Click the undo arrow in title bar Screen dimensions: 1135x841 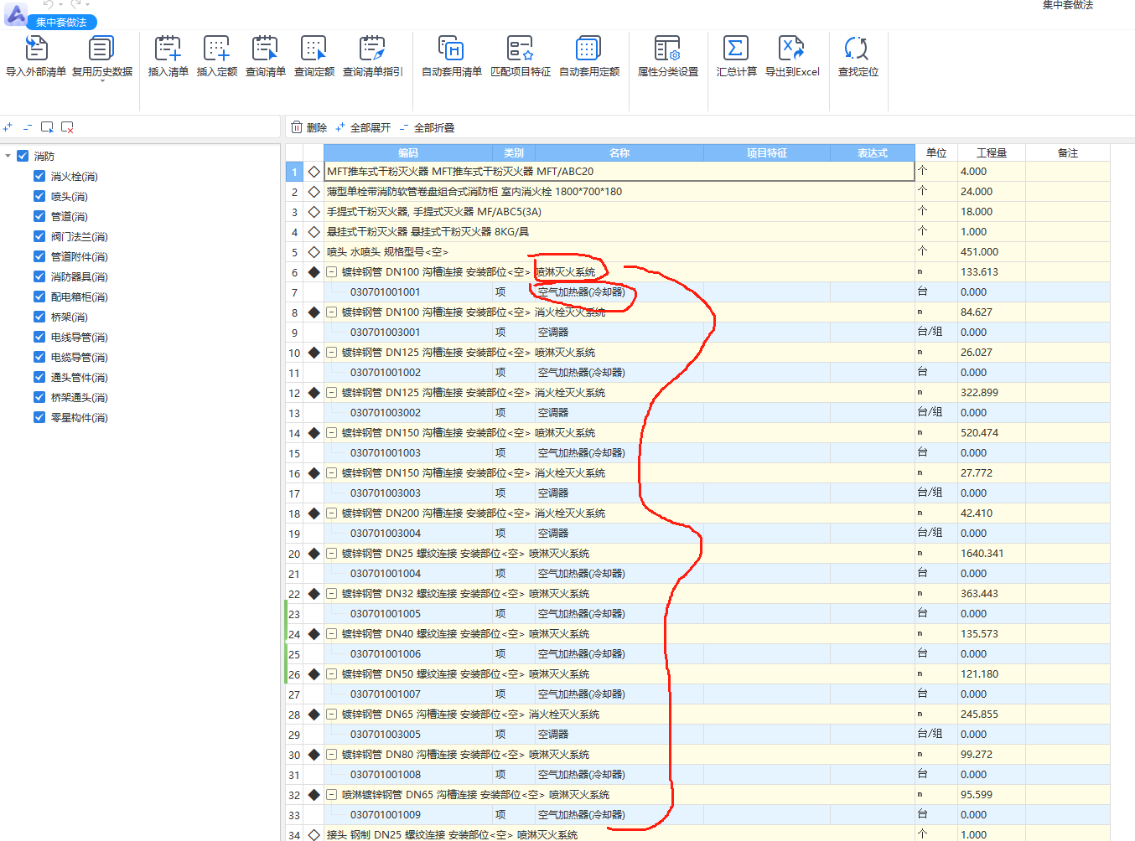(49, 4)
